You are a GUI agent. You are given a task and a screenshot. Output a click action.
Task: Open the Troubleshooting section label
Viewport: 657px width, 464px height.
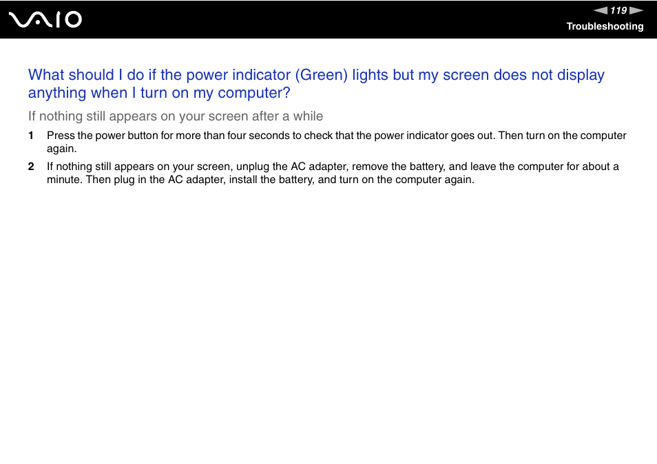pyautogui.click(x=605, y=26)
